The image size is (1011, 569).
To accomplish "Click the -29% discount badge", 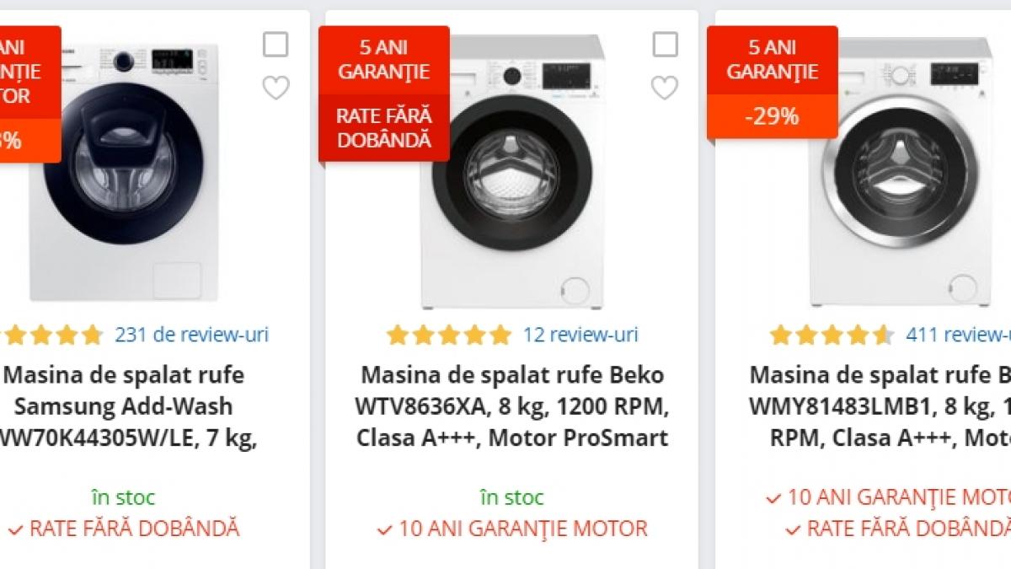I will tap(772, 116).
